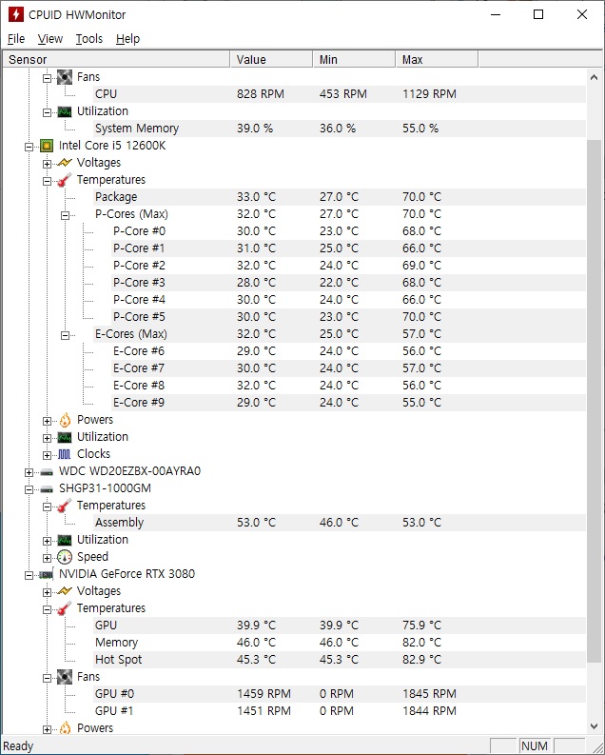Click the 828 RPM CPU fan value
Viewport: 605px width, 755px height.
261,94
